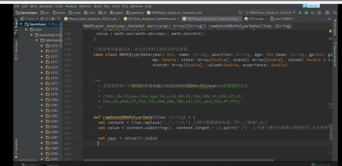The image size is (342, 166).
Task: Click scala folder in the breadcrumb
Action: 75,12
